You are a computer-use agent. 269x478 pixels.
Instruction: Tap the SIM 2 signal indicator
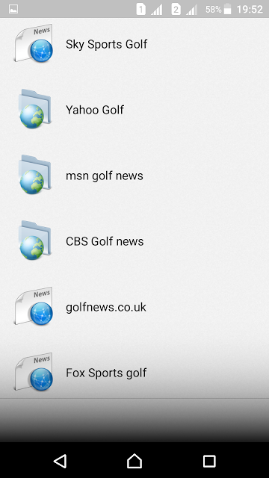click(x=185, y=9)
